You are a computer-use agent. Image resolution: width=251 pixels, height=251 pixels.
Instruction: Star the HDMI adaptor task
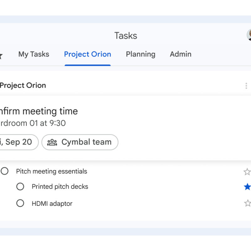(x=247, y=203)
